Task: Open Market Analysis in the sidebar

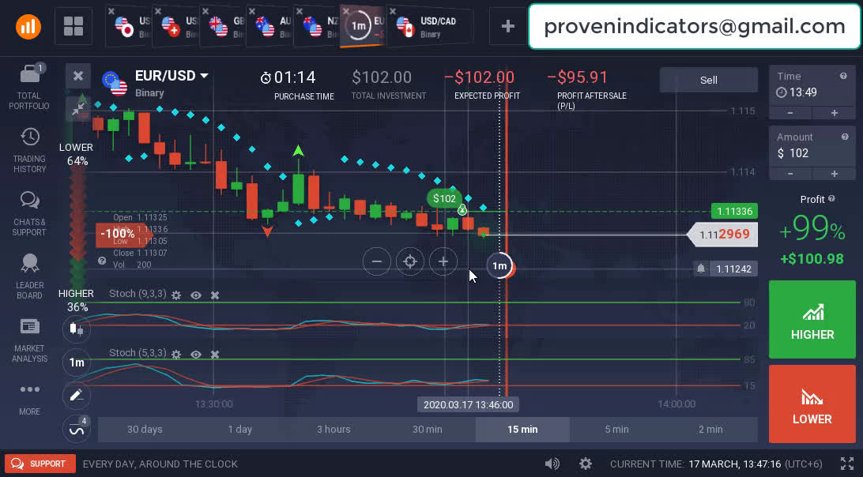Action: coord(29,327)
